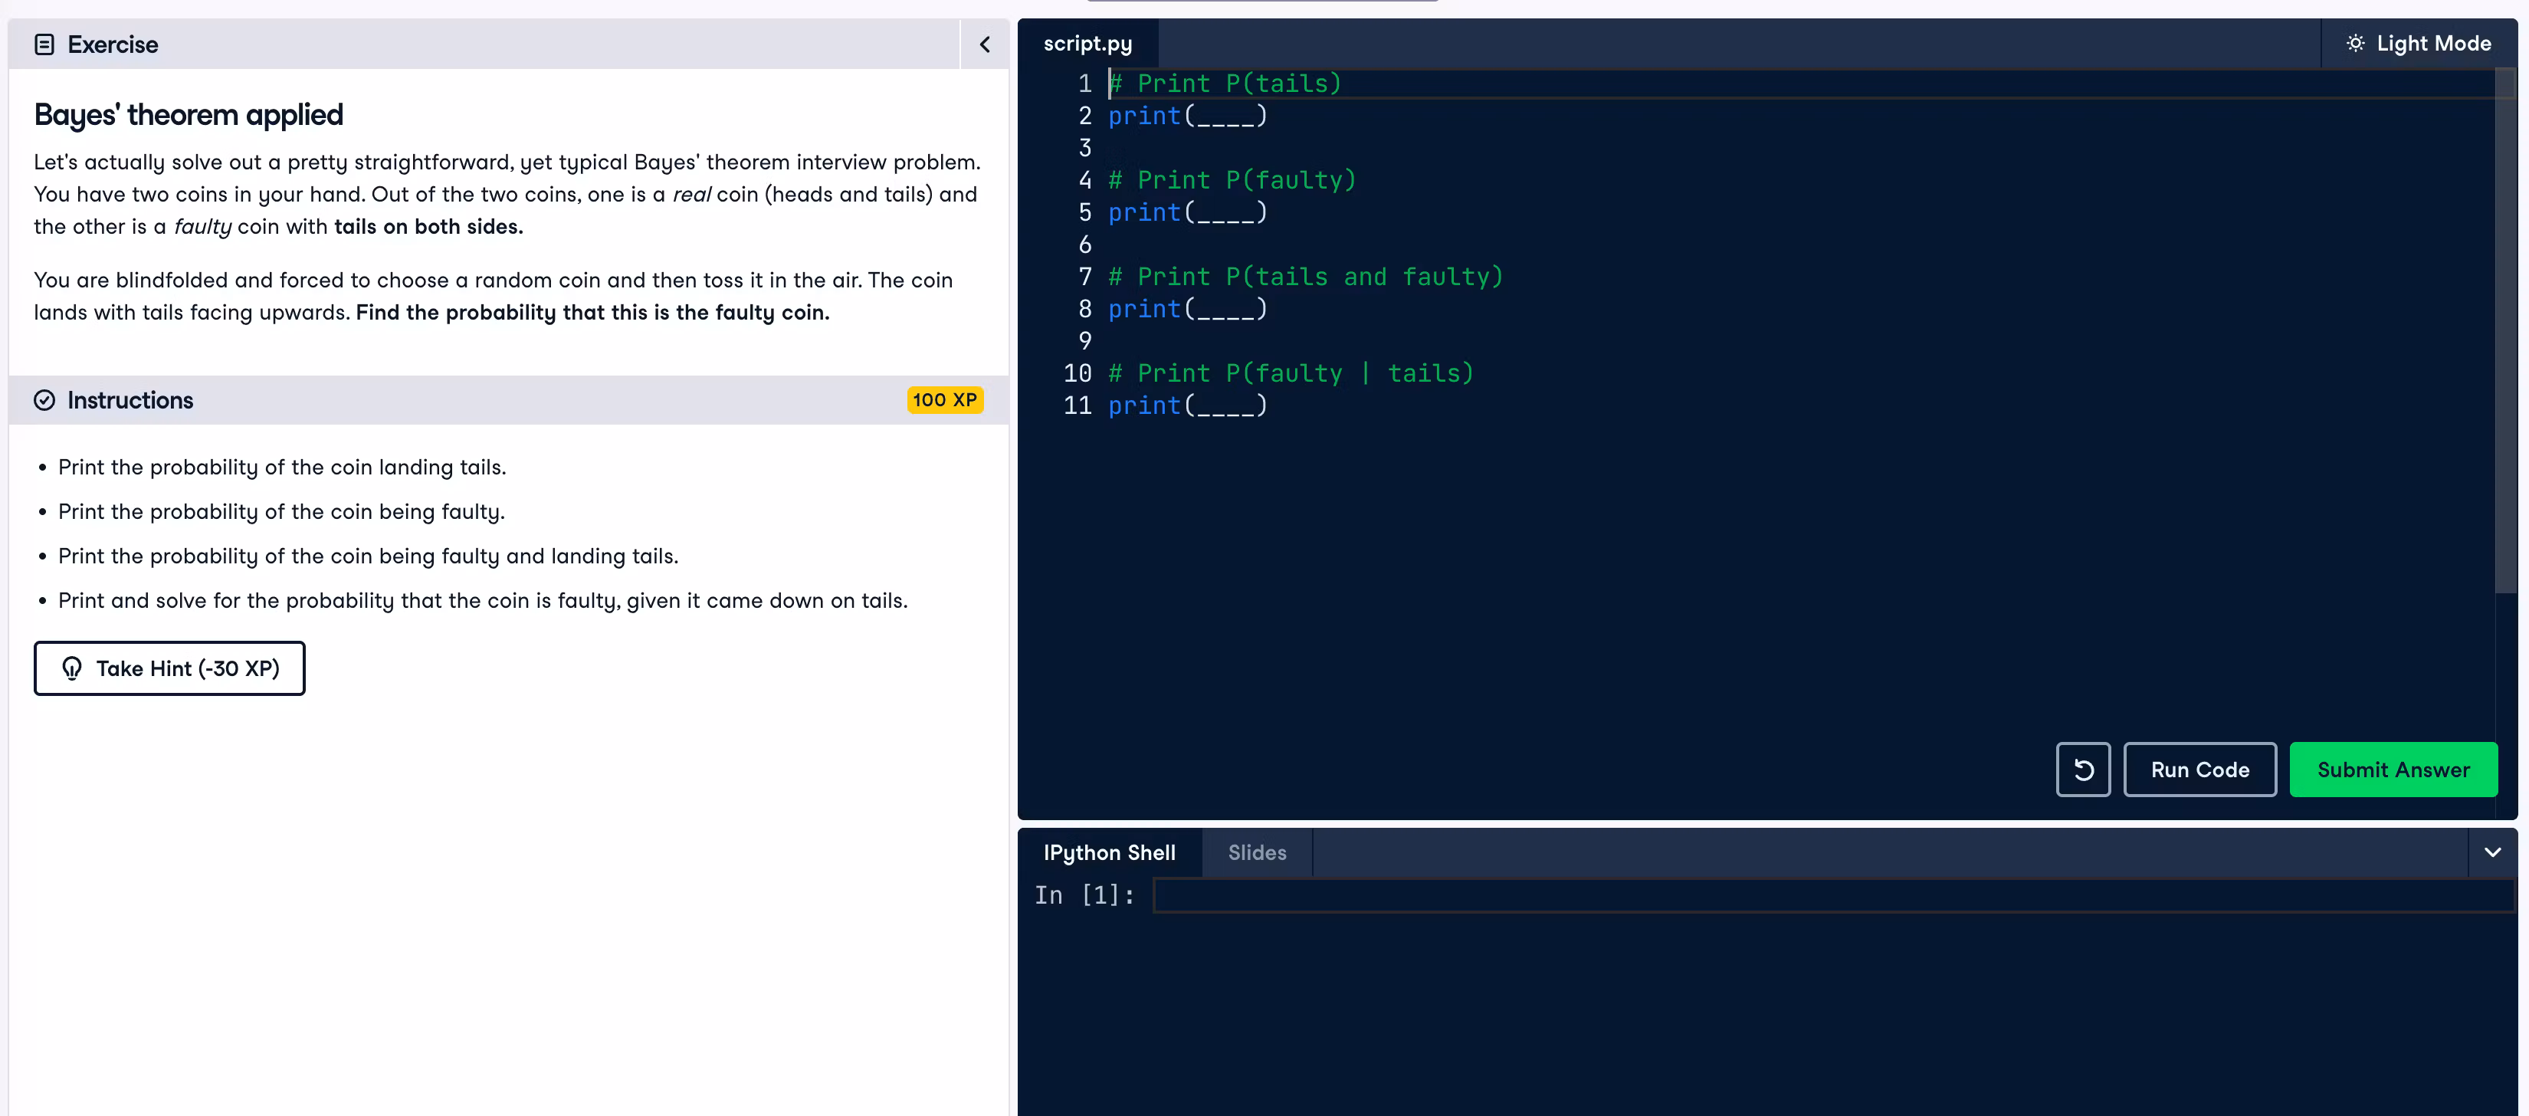The height and width of the screenshot is (1116, 2529).
Task: Click the Run Code button
Action: coord(2199,770)
